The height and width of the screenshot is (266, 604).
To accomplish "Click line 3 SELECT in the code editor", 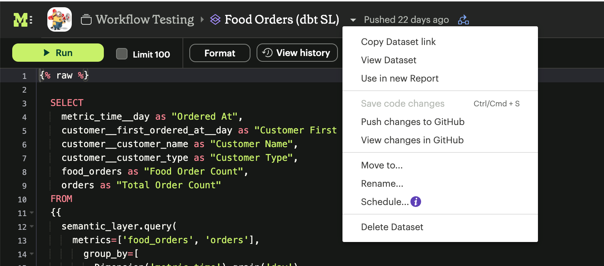I will 67,103.
